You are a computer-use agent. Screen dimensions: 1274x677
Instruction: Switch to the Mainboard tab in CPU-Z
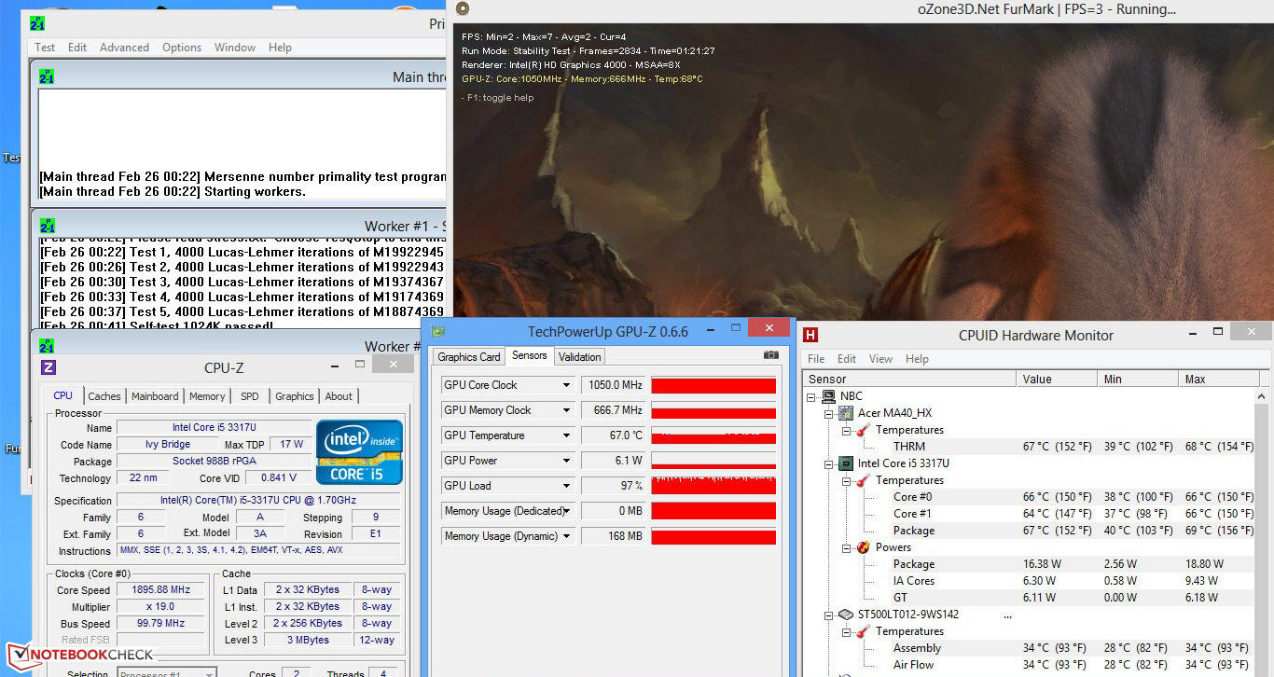pos(155,396)
